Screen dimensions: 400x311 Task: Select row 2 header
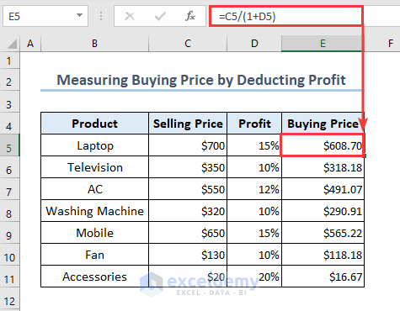9,80
